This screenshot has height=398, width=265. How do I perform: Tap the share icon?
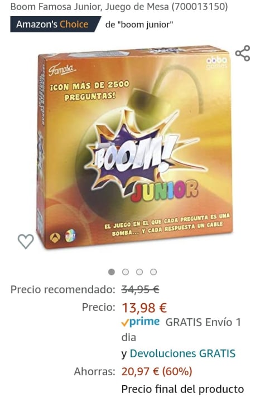(x=243, y=54)
